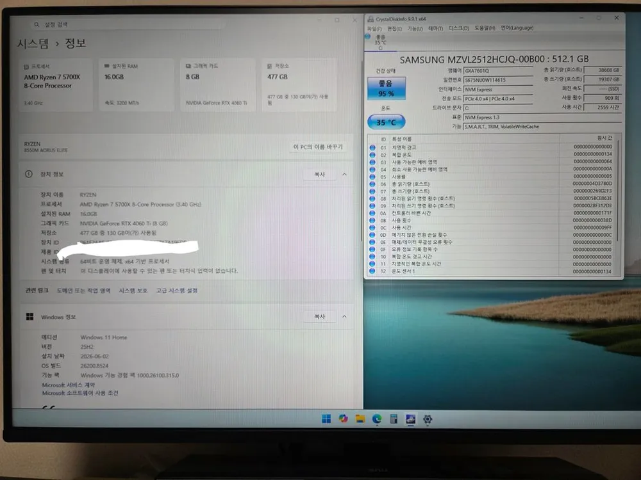Click the 펌웨어 field GXA7601Q
Viewport: 641px width, 480px height.
point(498,70)
